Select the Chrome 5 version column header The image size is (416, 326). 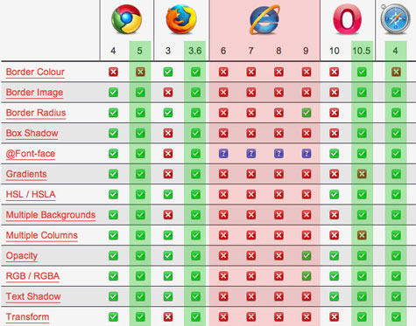[x=139, y=51]
